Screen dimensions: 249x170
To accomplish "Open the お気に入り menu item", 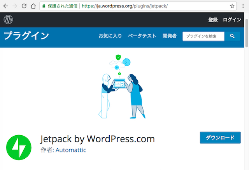I will tap(110, 36).
